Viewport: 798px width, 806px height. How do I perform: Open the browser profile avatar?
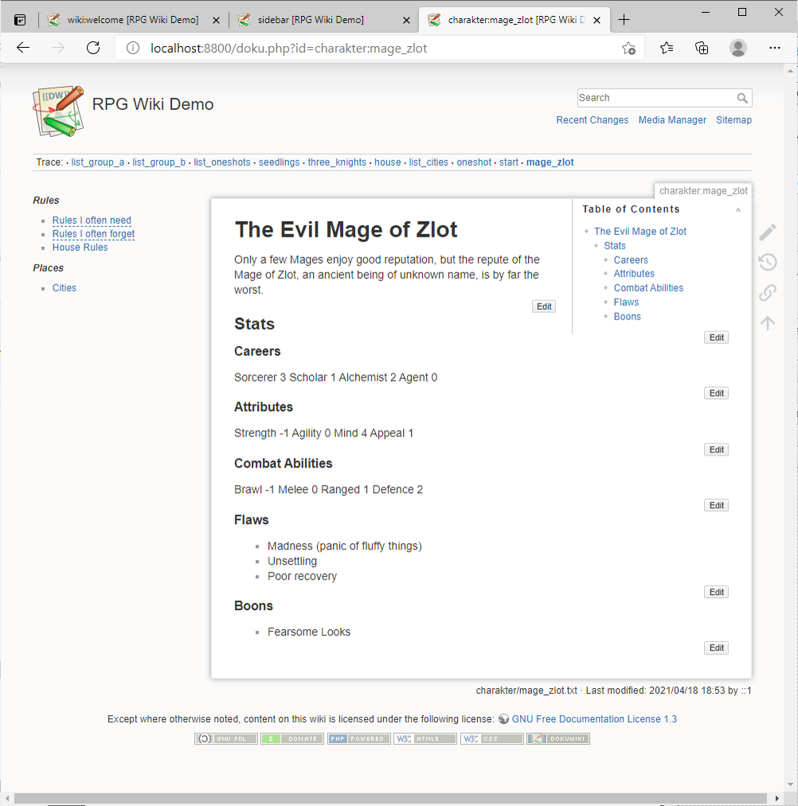(738, 49)
